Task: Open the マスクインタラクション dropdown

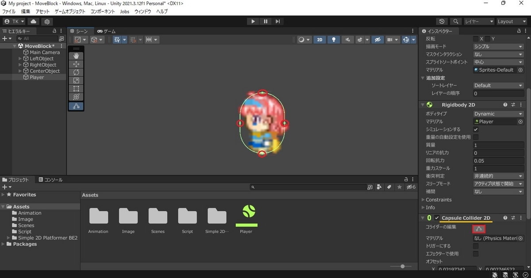Action: coord(498,54)
